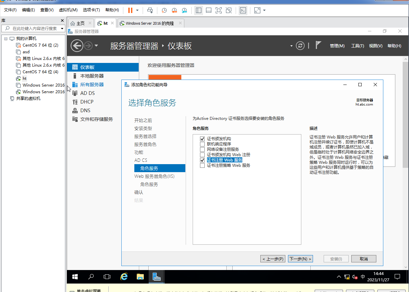The width and height of the screenshot is (409, 292).
Task: Enter full screen mode icon
Action: pos(219,10)
